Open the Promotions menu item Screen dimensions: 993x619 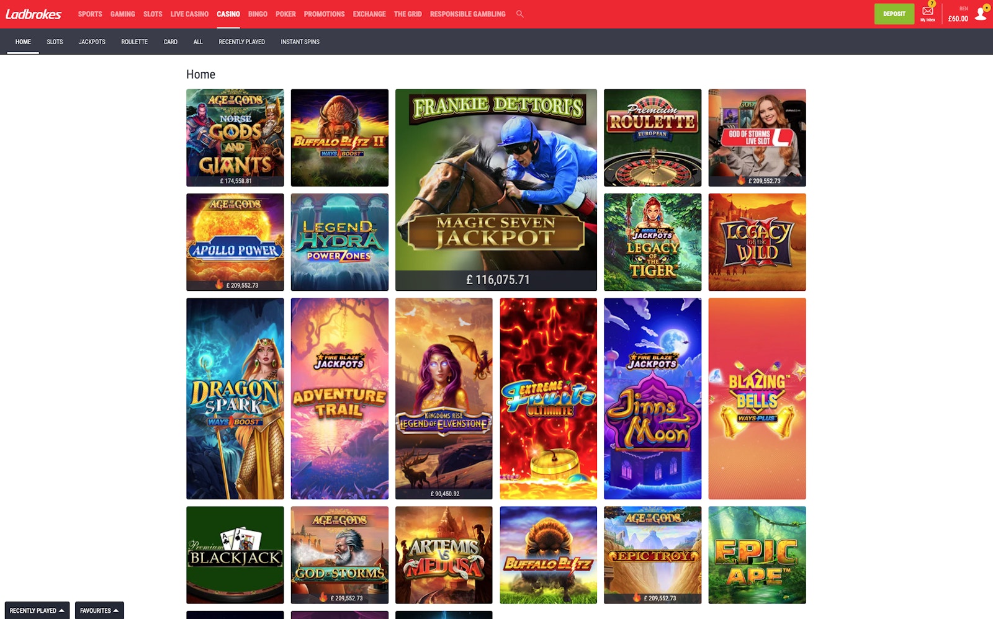(x=324, y=14)
